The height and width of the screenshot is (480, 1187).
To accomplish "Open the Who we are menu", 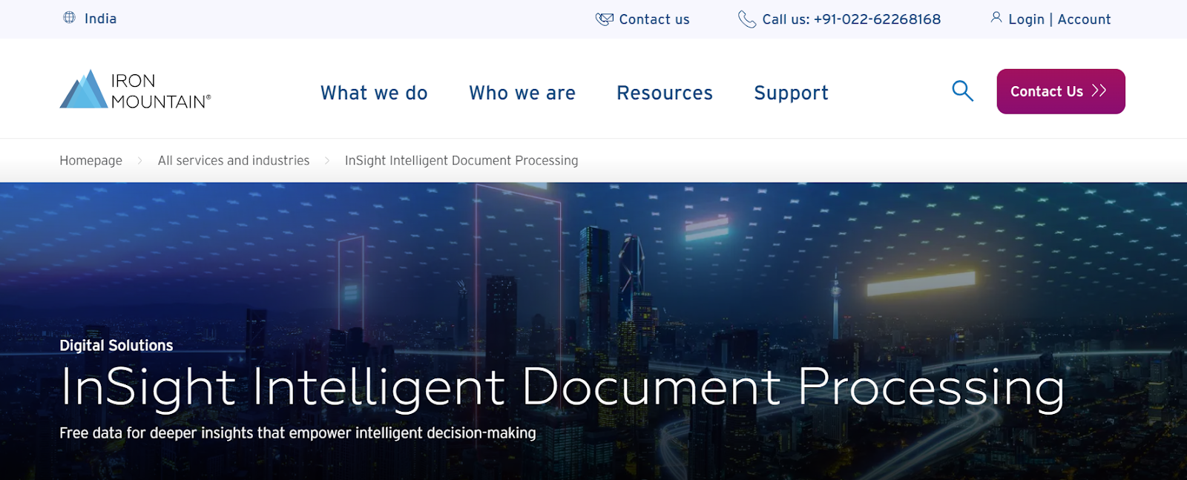I will pyautogui.click(x=522, y=93).
